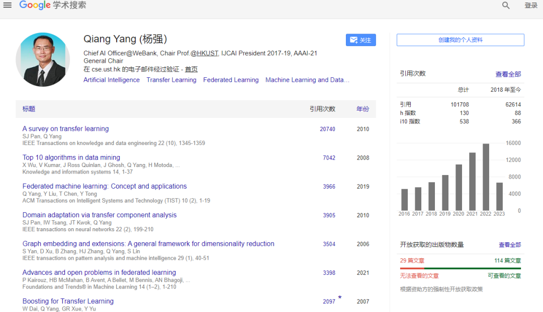Viewport: 543px width, 312px height.
Task: Click 查看全部 next to 引用次数
Action: tap(508, 74)
